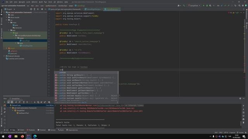248x139 pixels.
Task: Click the Git commit checkmark icon
Action: click(225, 5)
